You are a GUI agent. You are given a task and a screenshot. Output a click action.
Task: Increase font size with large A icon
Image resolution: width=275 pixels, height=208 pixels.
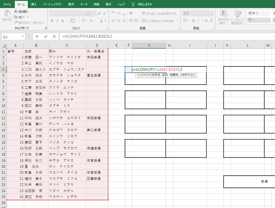click(x=99, y=13)
